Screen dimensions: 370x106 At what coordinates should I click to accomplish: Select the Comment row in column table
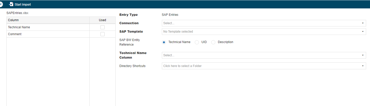(x=48, y=34)
